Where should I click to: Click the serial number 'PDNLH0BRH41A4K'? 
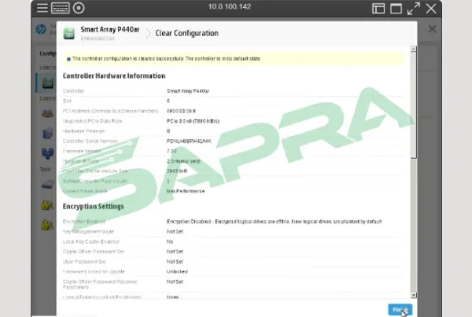click(189, 141)
